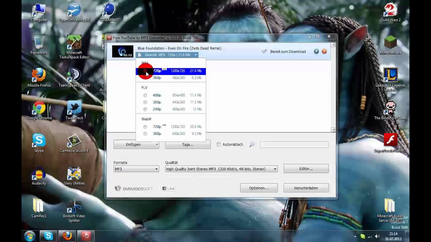Click the list scrollbar up arrow

[x=333, y=45]
